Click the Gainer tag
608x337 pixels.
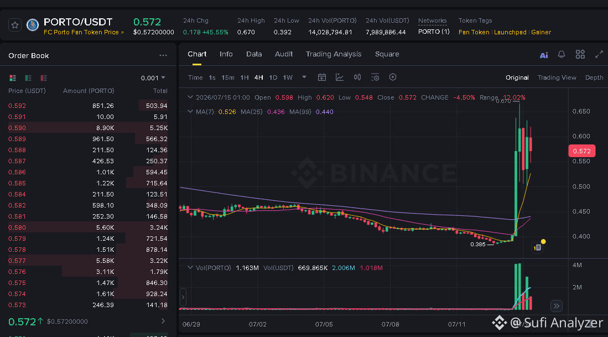[x=541, y=32]
